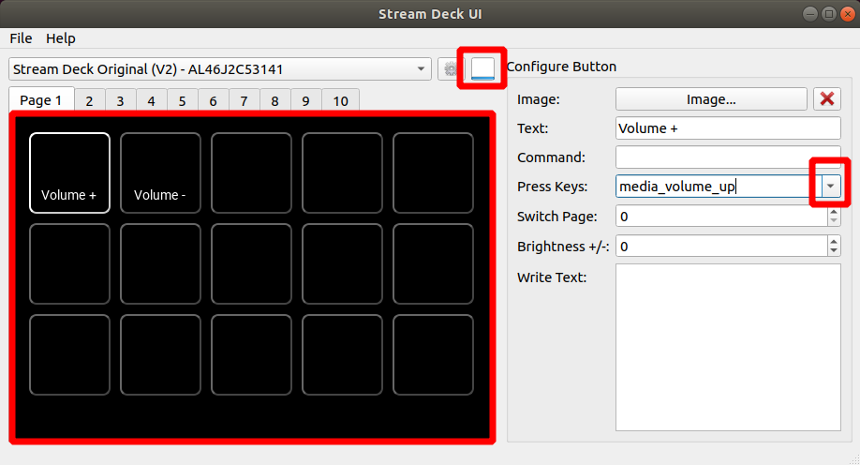Focus the Switch Page number field

click(721, 217)
